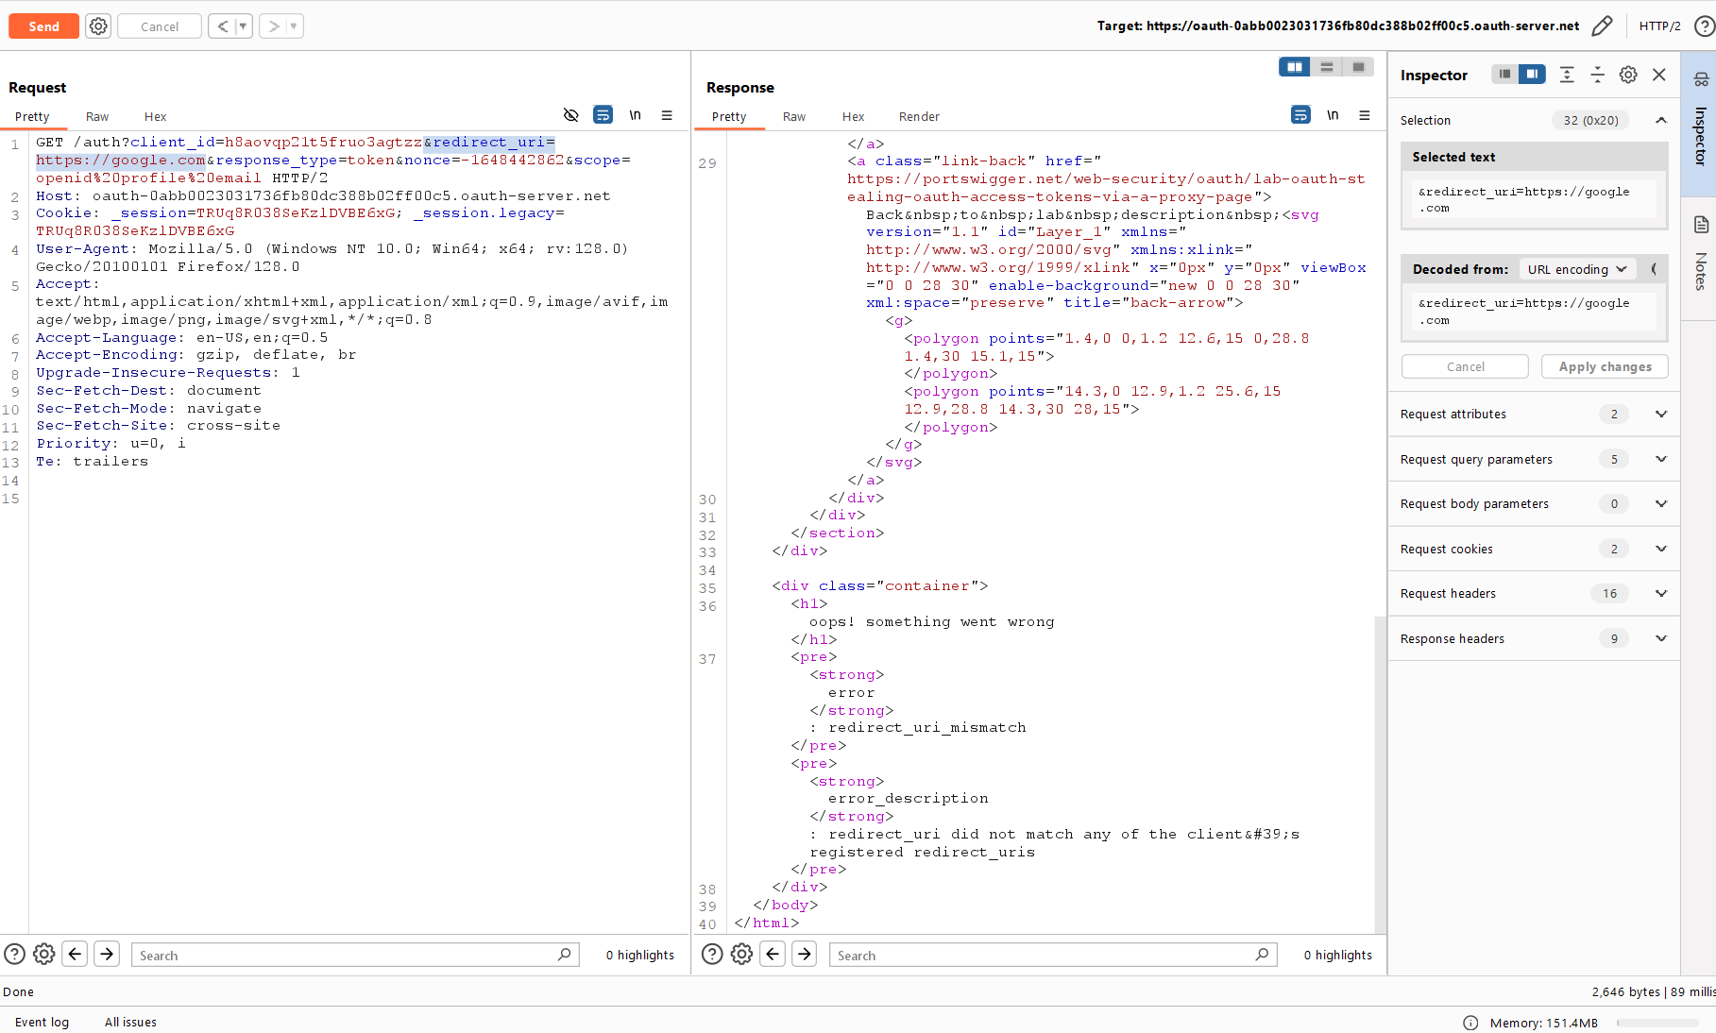
Task: Choose tabbed request/response layout
Action: click(x=1358, y=67)
